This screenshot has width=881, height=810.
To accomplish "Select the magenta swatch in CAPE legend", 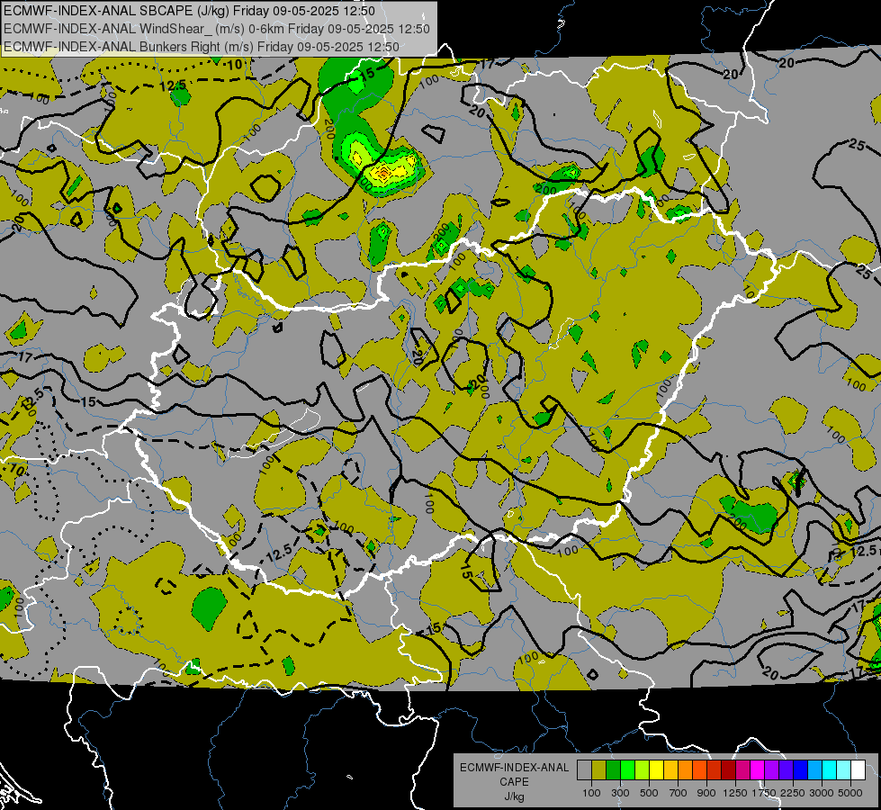I will pos(757,770).
